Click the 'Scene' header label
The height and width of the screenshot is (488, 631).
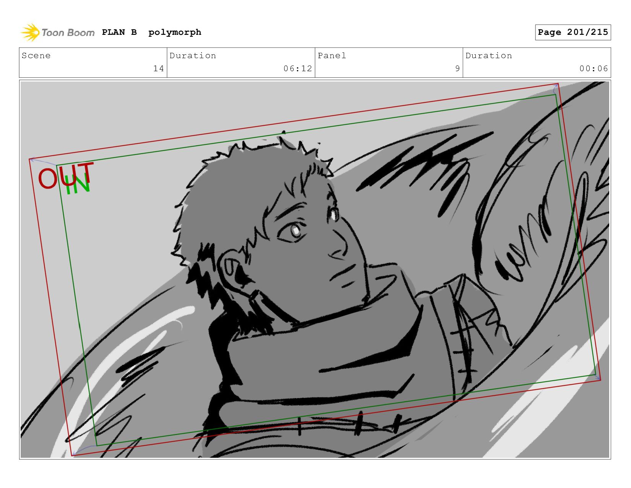tap(36, 55)
